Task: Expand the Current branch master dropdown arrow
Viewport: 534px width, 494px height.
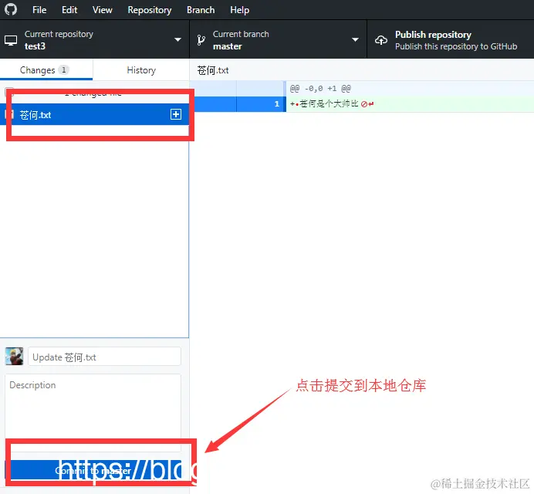Action: click(355, 39)
